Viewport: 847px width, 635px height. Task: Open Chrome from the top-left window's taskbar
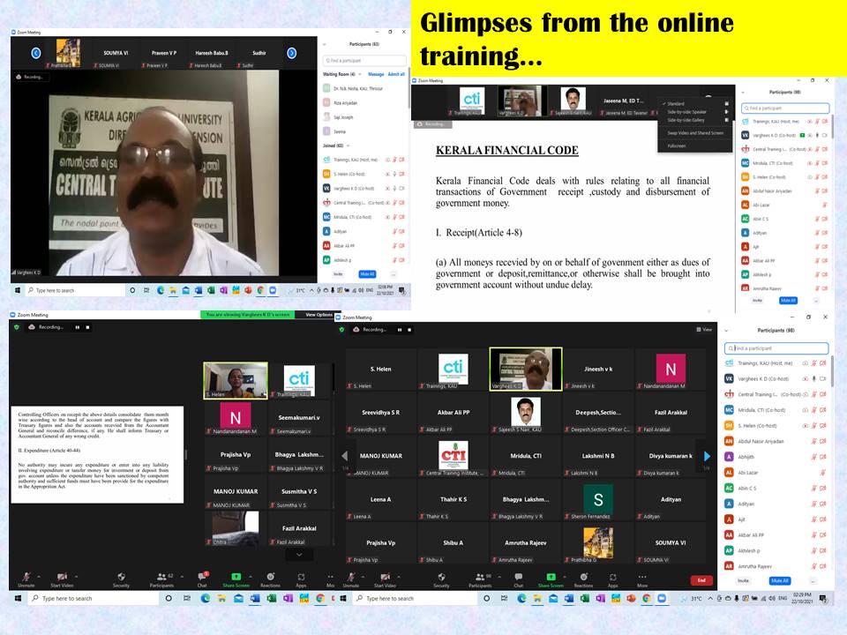click(x=260, y=290)
